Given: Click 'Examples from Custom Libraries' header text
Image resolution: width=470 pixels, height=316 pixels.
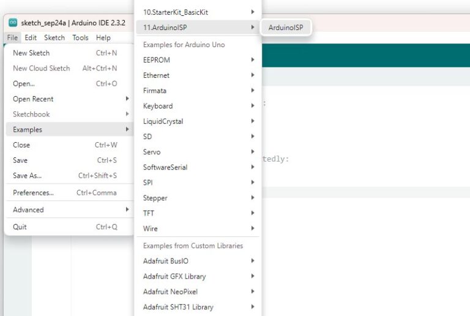Looking at the screenshot, I should (x=193, y=246).
